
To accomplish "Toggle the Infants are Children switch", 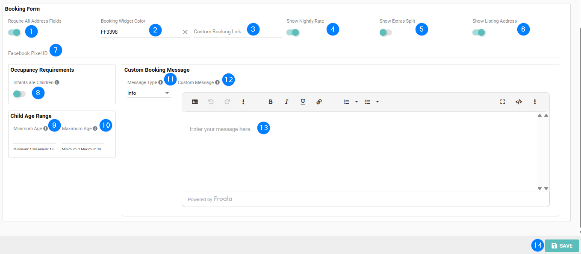I will pos(19,94).
